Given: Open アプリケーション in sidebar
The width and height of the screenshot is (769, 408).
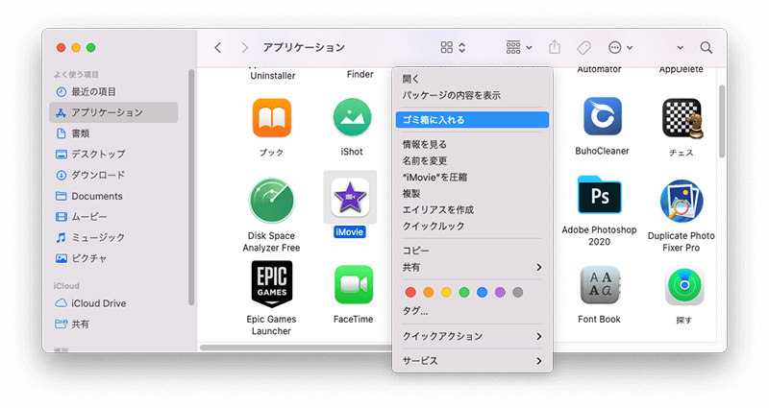Looking at the screenshot, I should 113,112.
